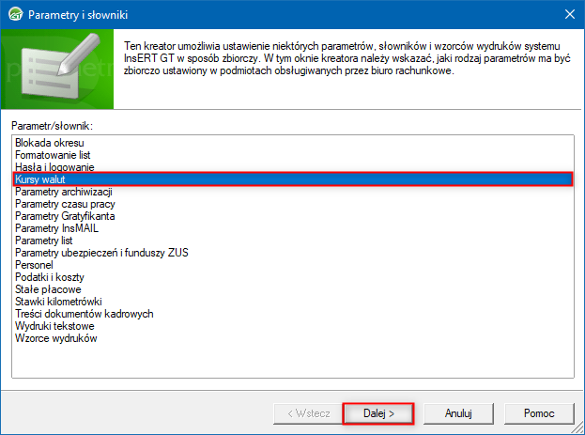
Task: Choose Hasła i logowanie parameter
Action: pos(293,167)
